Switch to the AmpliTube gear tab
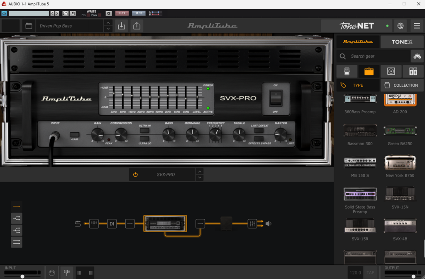The image size is (425, 279). [x=358, y=42]
